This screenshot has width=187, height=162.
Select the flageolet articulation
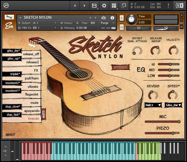pos(32,94)
